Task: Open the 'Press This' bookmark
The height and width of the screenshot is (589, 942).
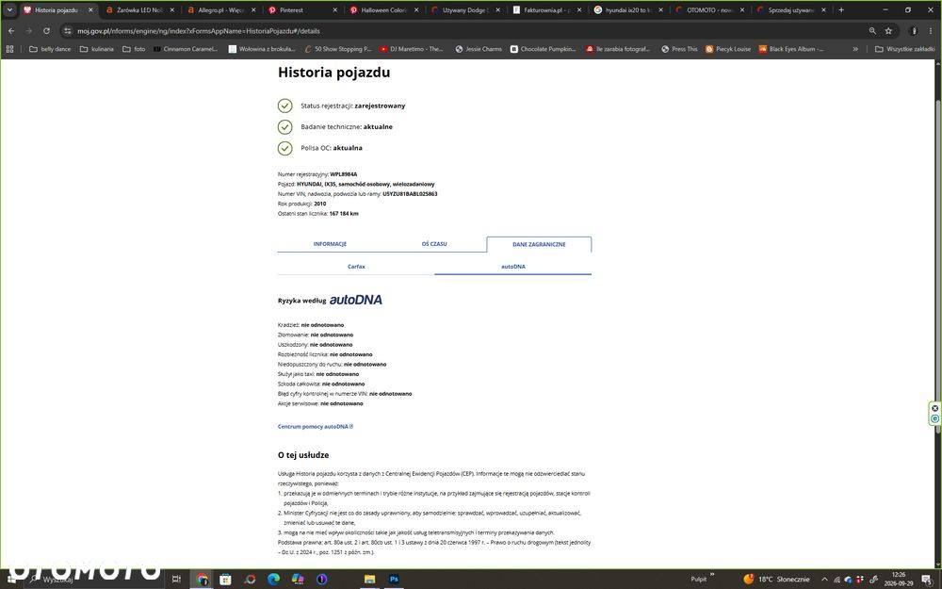Action: point(679,49)
